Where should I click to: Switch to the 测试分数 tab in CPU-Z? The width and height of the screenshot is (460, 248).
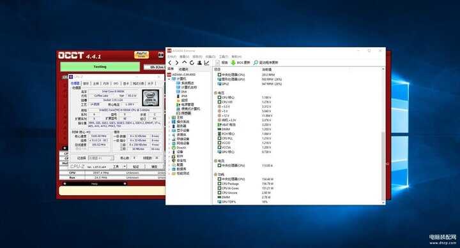[x=138, y=84]
